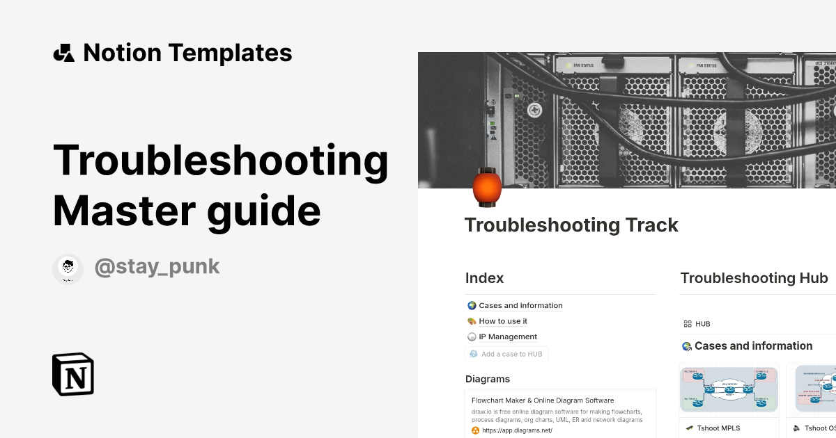Click the Notion Templates logo icon
836x438 pixels.
click(63, 52)
